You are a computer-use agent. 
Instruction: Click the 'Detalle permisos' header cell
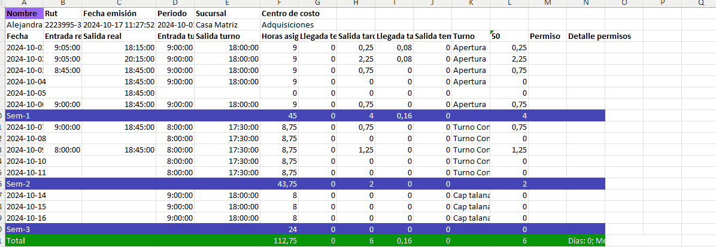tap(599, 36)
